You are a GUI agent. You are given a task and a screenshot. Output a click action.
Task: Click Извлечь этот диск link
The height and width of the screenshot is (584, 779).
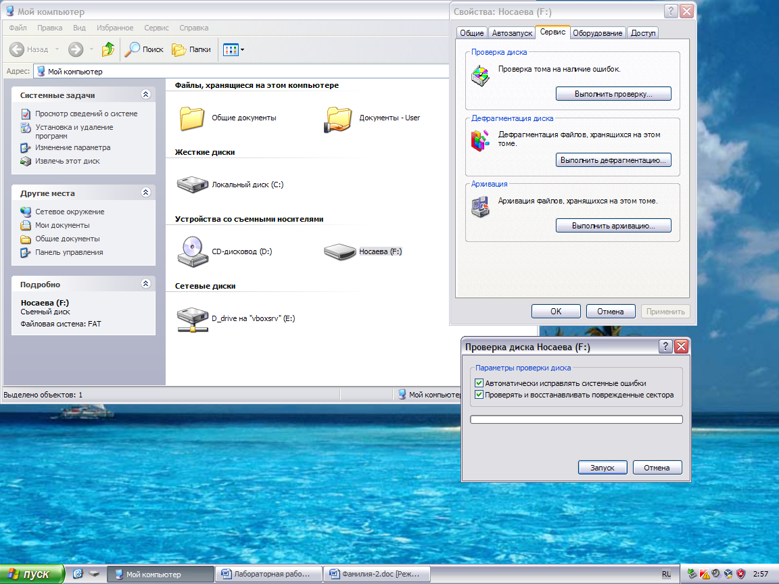(x=67, y=161)
